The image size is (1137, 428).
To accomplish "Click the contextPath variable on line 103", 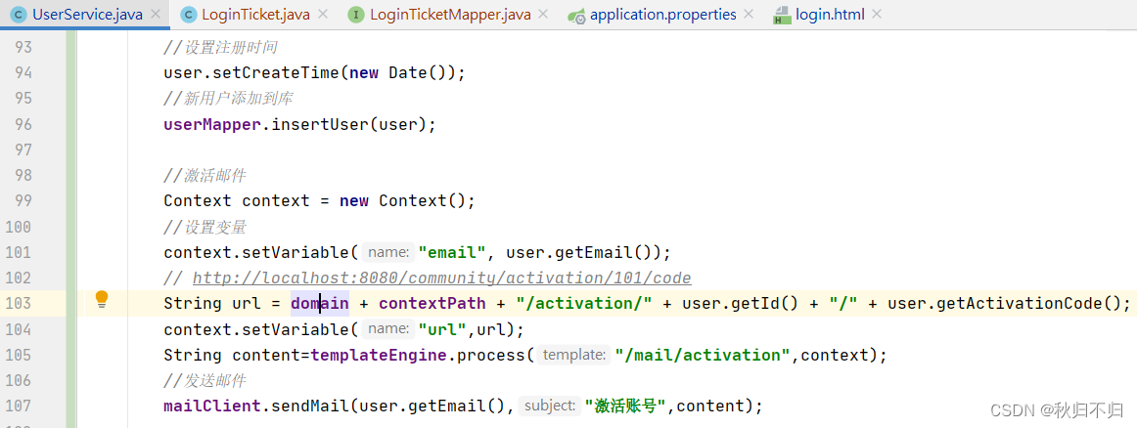I will click(x=432, y=303).
